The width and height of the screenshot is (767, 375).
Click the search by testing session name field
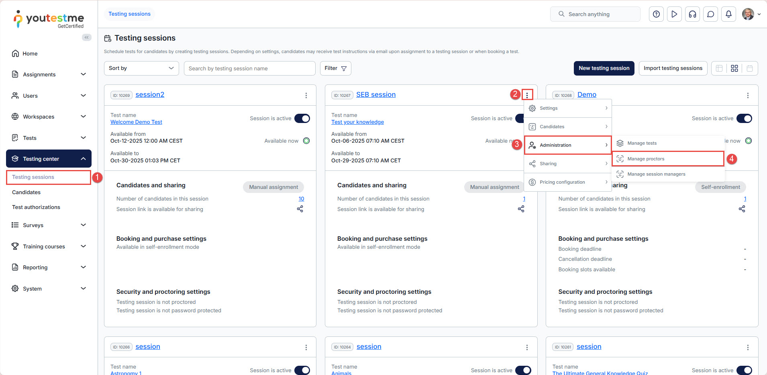point(249,68)
